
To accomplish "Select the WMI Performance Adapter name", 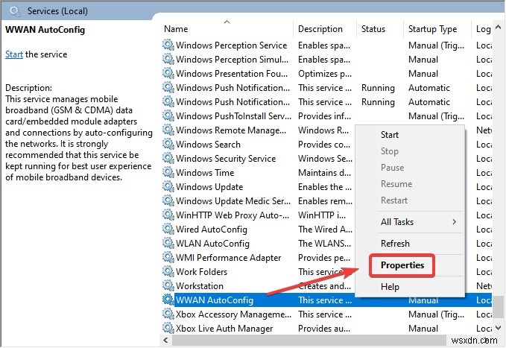I will pyautogui.click(x=228, y=258).
